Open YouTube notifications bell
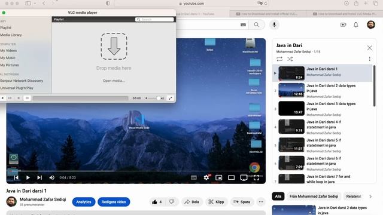The height and width of the screenshot is (215, 383). click(356, 24)
